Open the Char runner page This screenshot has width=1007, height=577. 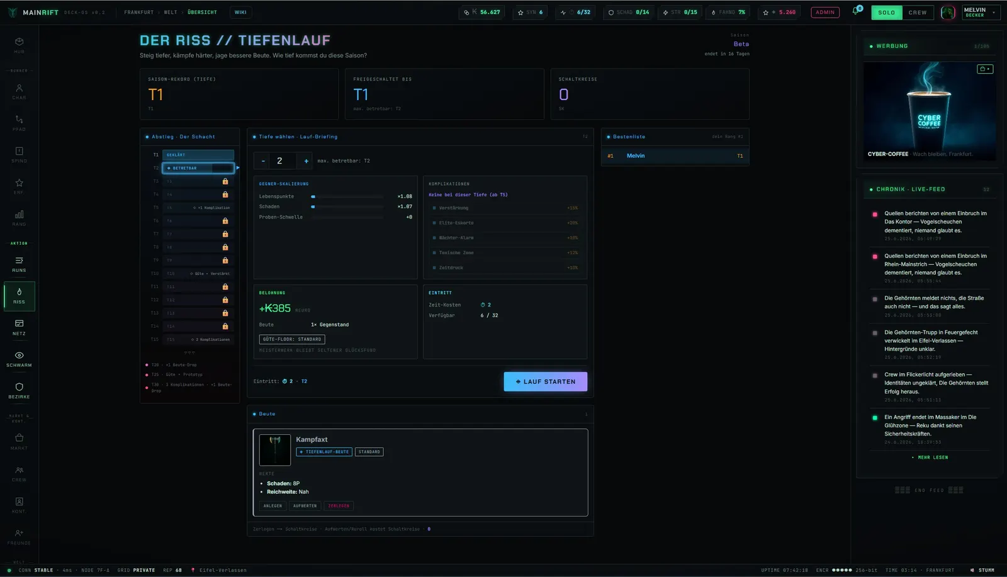tap(19, 92)
